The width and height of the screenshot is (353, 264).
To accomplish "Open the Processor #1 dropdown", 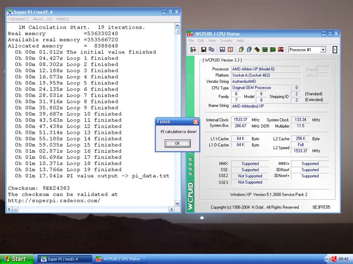I will click(323, 50).
